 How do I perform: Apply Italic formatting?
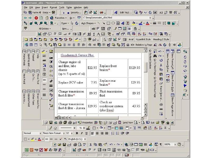click(82, 133)
